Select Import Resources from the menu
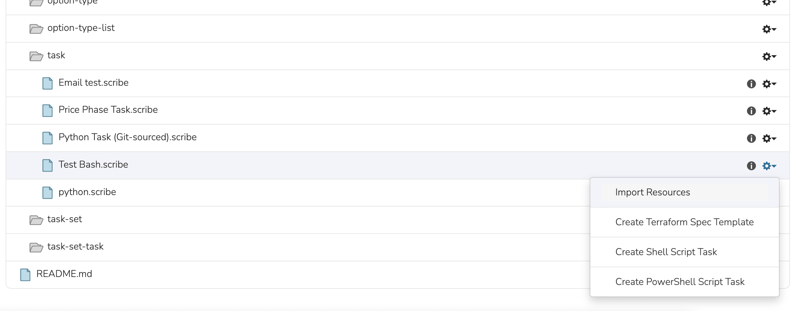The image size is (799, 311). tap(653, 192)
